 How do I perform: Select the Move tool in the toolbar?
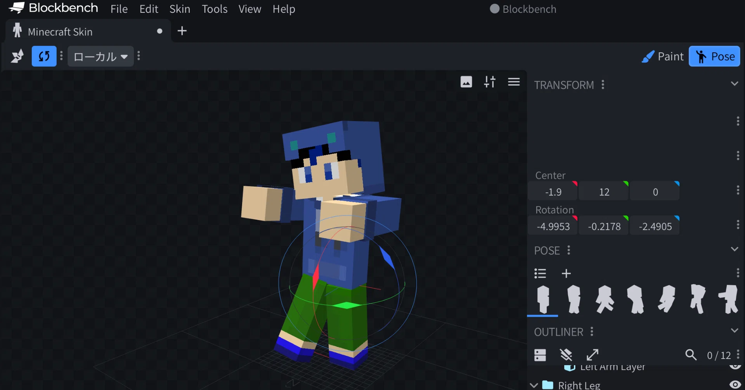[17, 56]
